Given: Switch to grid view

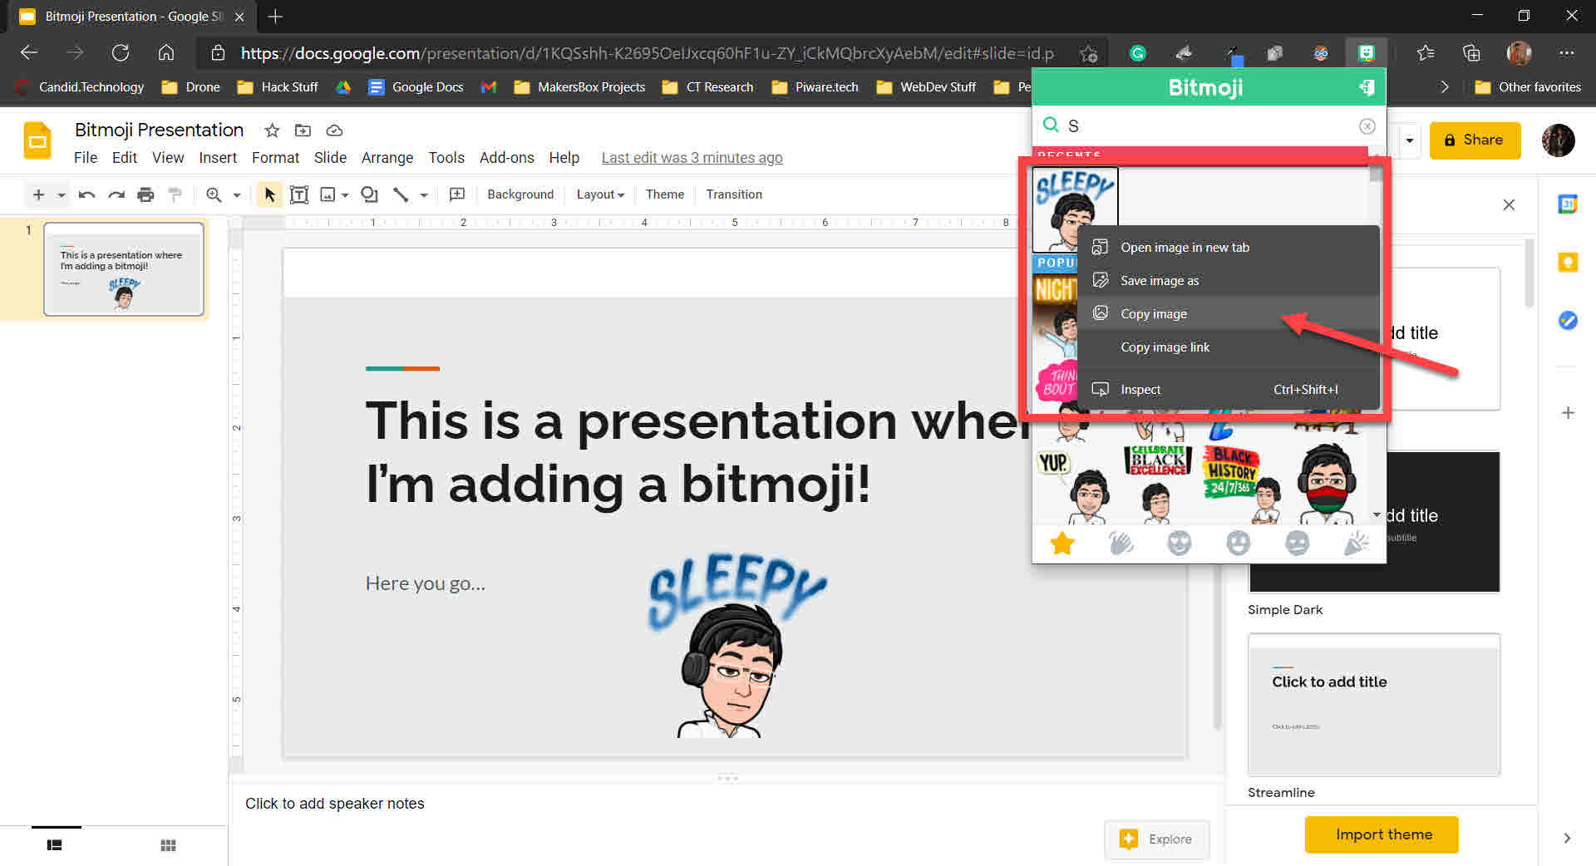Looking at the screenshot, I should point(168,845).
